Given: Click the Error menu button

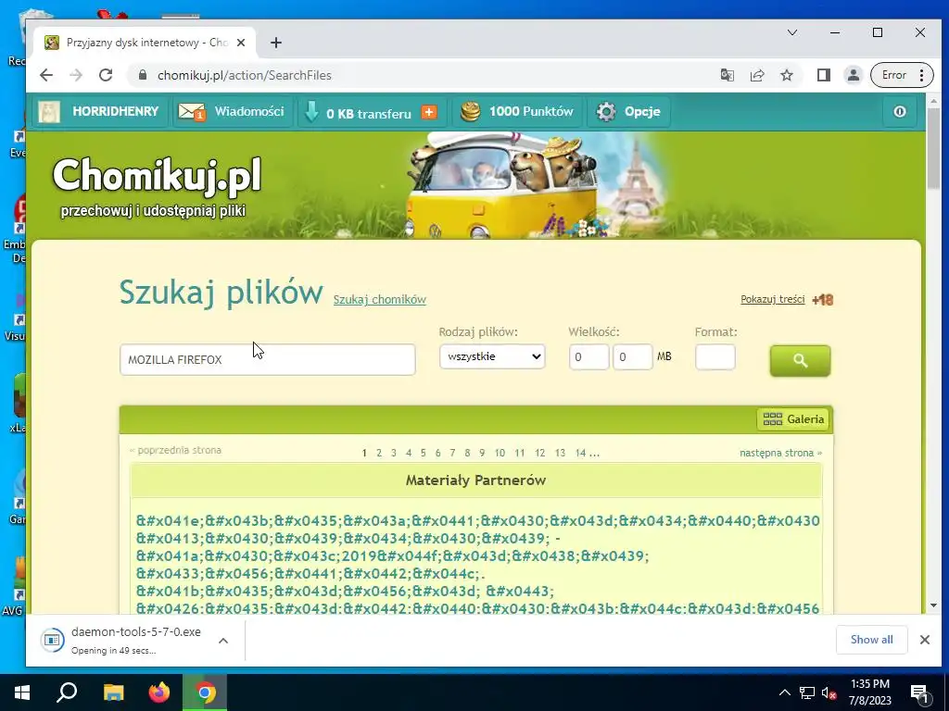Looking at the screenshot, I should [902, 75].
